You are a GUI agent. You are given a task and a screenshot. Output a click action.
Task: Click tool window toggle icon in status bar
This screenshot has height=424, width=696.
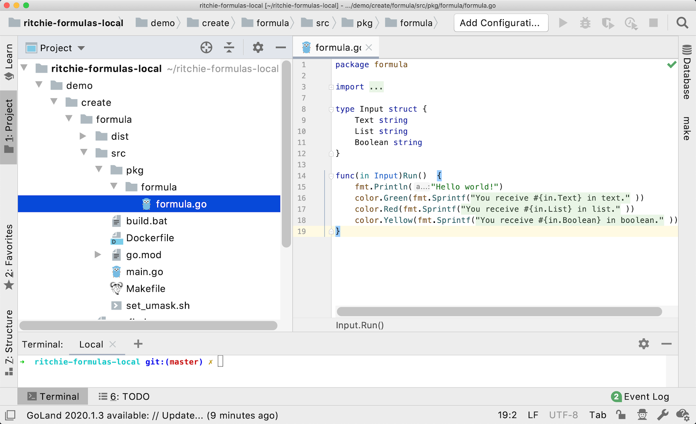pos(10,415)
